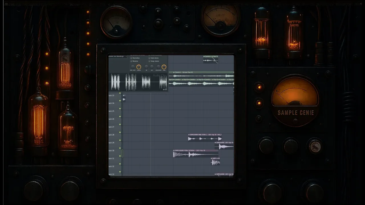The width and height of the screenshot is (365, 205).
Task: Open clip menu arrow on Track 28 SAMPLEGENIE Part_4 clip
Action: click(189, 135)
